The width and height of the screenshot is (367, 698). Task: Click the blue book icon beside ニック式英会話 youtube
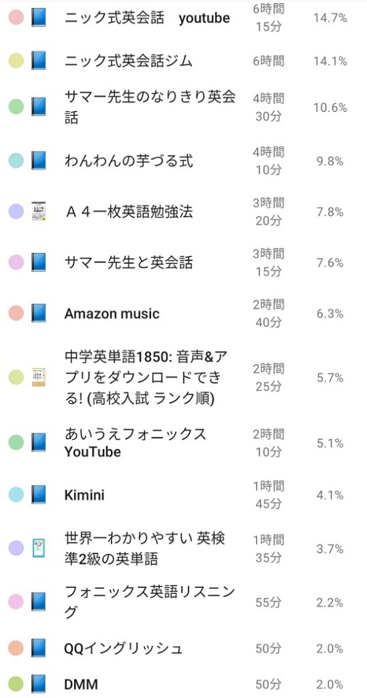[39, 18]
